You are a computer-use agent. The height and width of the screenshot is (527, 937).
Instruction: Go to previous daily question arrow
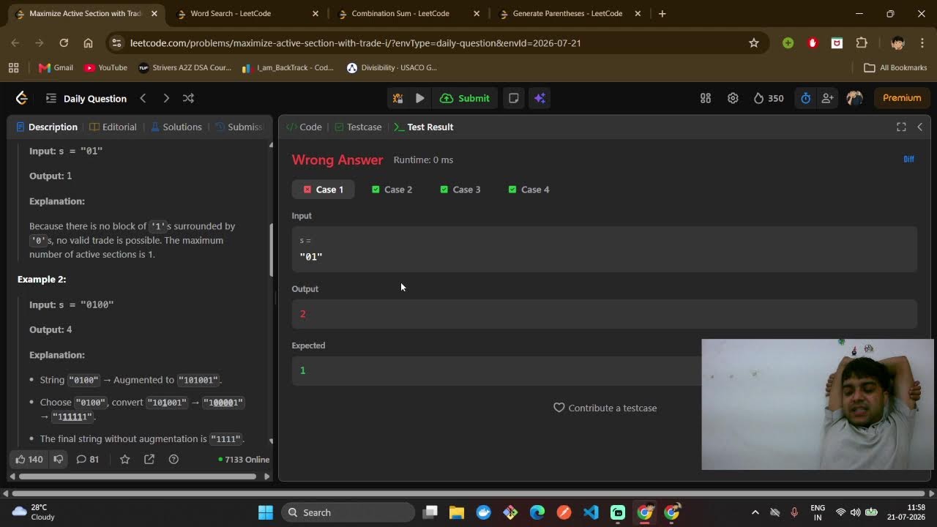(x=143, y=98)
